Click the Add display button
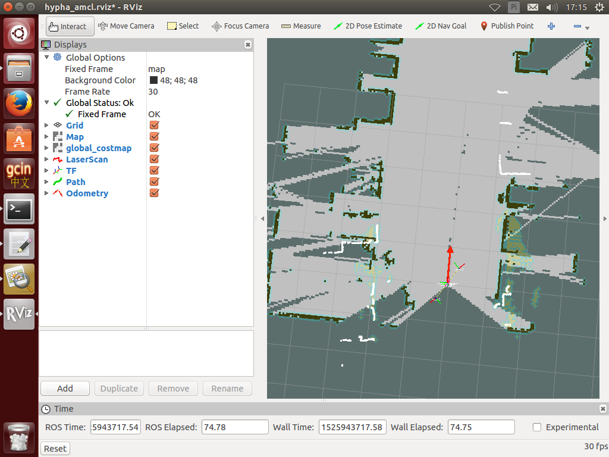Viewport: 609px width, 457px height. [x=65, y=389]
